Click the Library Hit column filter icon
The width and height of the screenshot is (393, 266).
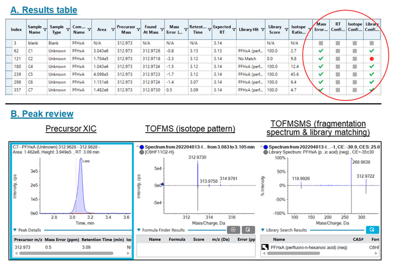point(262,30)
